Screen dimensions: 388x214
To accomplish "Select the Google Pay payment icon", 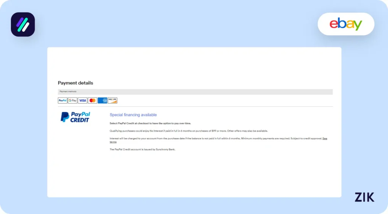I will point(72,101).
